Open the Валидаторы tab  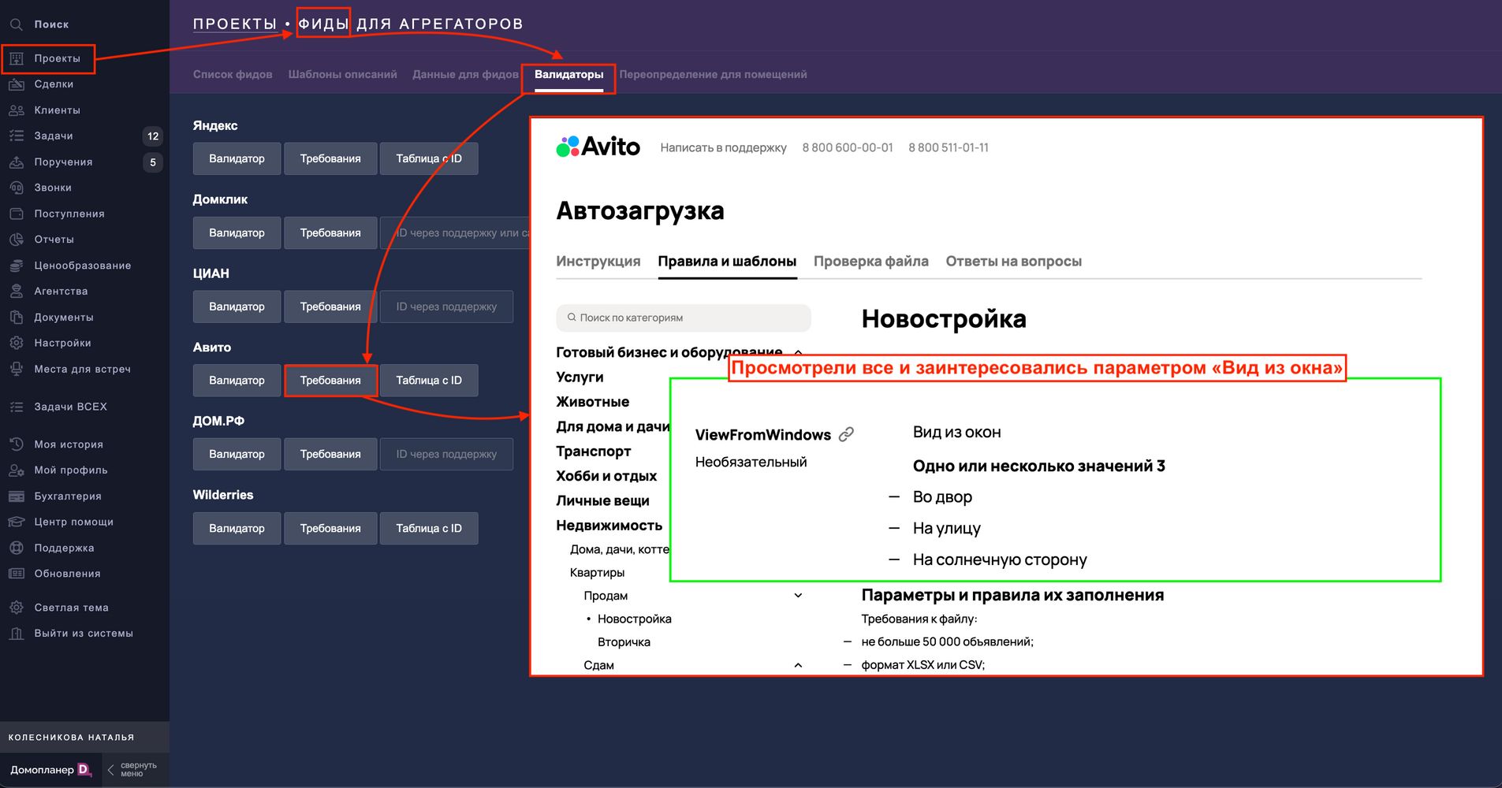568,74
